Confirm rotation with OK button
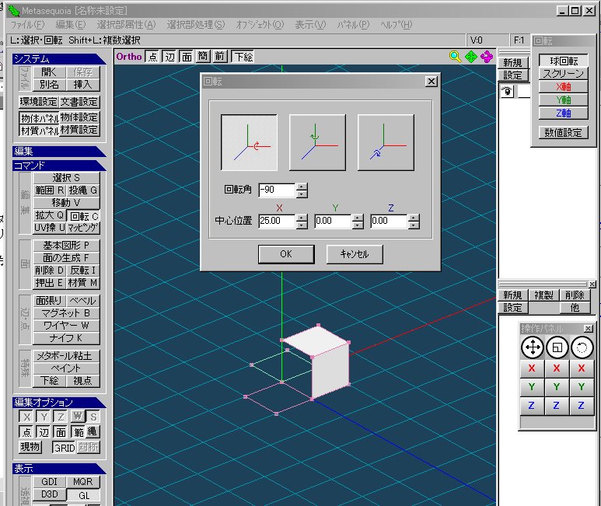 (286, 254)
